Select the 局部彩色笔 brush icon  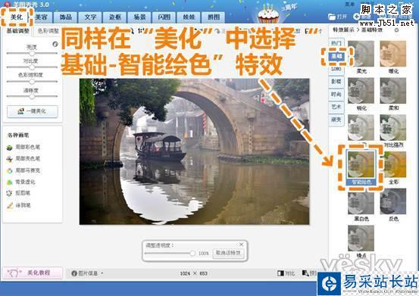[10, 148]
